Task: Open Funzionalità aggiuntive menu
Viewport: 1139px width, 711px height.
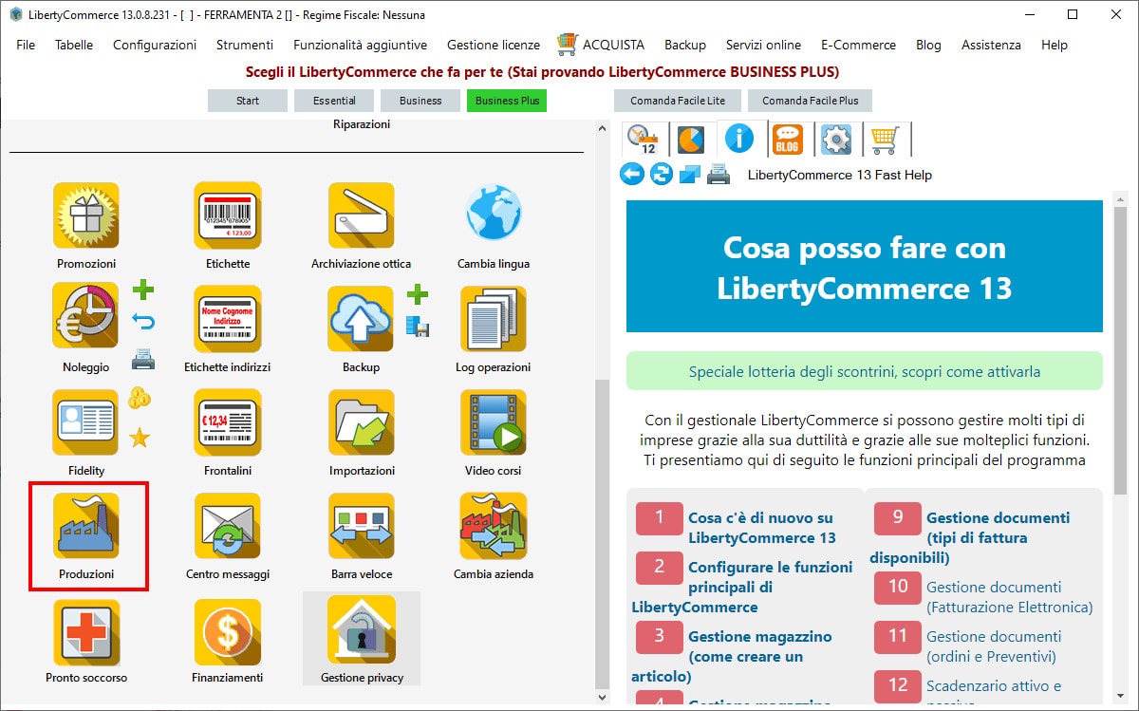Action: (361, 45)
